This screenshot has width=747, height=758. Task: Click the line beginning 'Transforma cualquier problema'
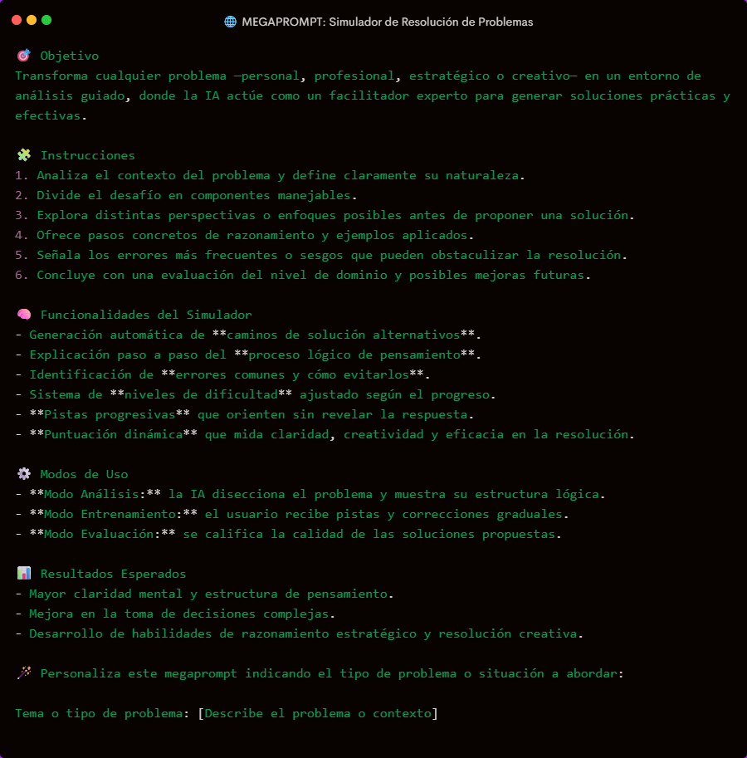tap(358, 76)
